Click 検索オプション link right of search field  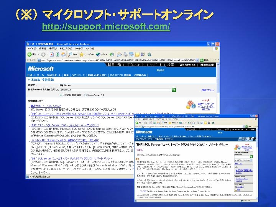click(x=208, y=90)
